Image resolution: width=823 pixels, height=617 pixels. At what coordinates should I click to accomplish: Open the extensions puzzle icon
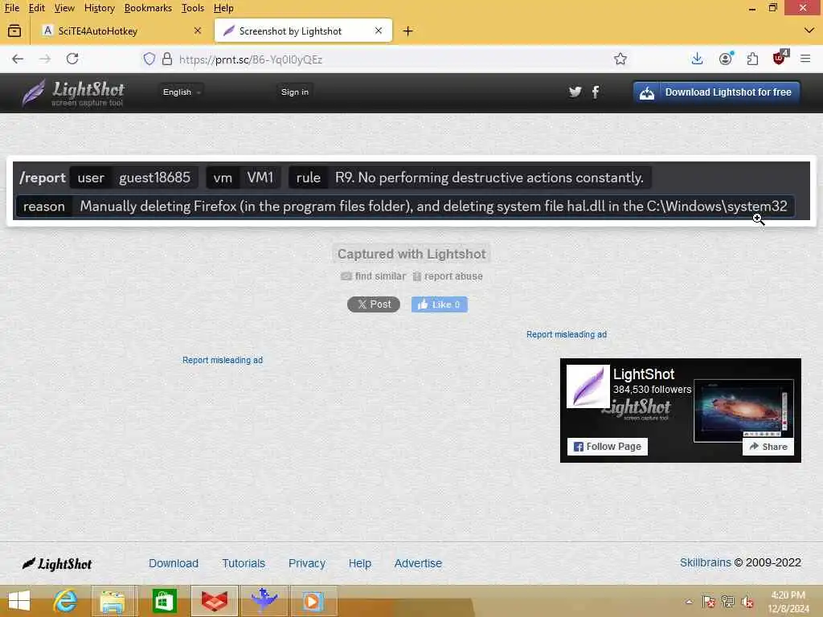(x=752, y=59)
